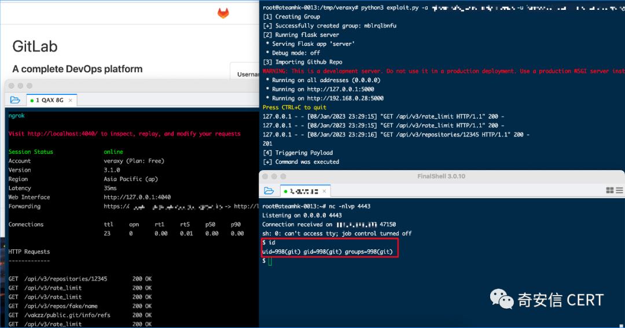Image resolution: width=625 pixels, height=328 pixels.
Task: Click the minimize light of FinalShell 3.0.10
Action: [274, 176]
